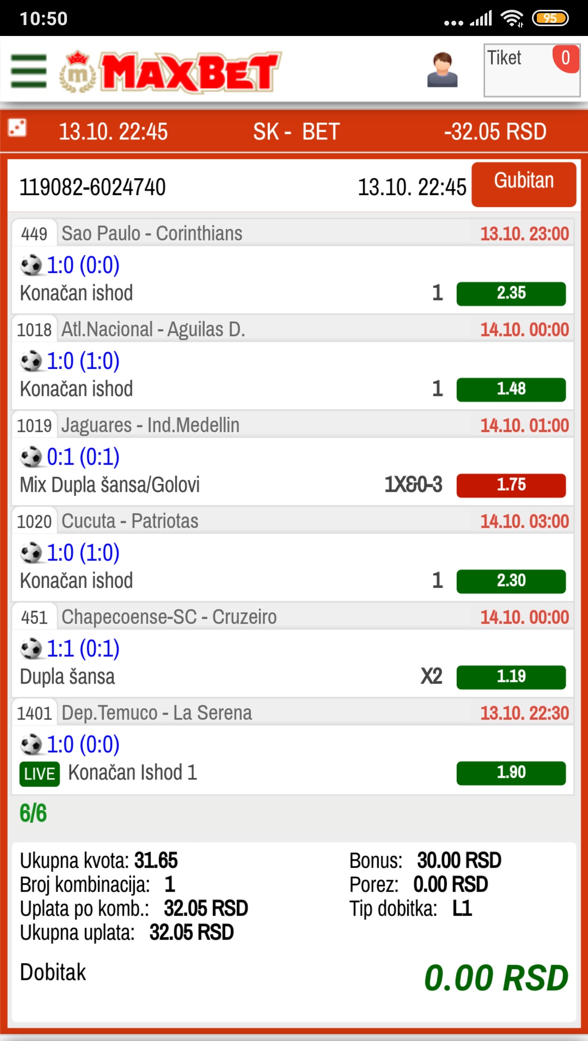Open the user profile icon

click(x=442, y=70)
